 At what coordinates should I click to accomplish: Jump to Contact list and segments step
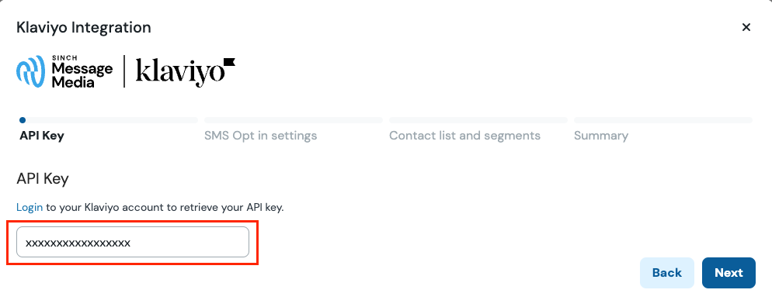pos(464,136)
